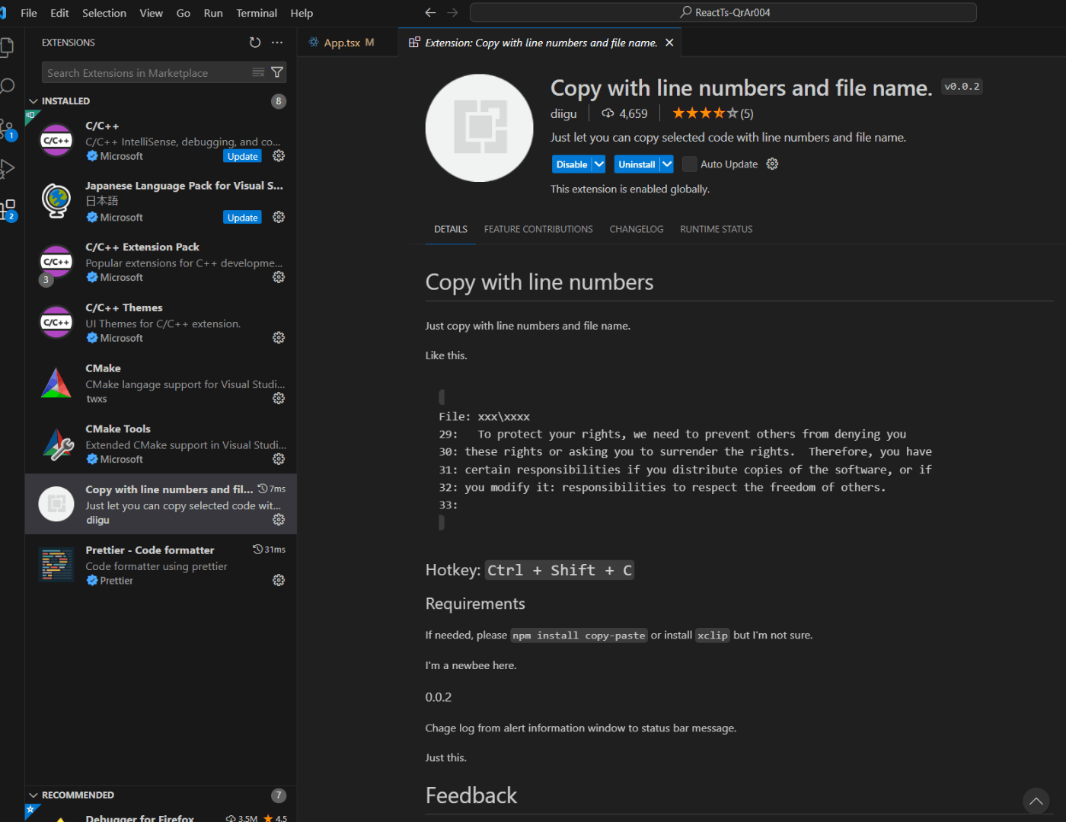Update the Japanese Language Pack

tap(243, 217)
